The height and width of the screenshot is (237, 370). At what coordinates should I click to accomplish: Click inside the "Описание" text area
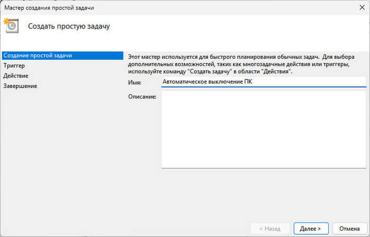[x=263, y=130]
